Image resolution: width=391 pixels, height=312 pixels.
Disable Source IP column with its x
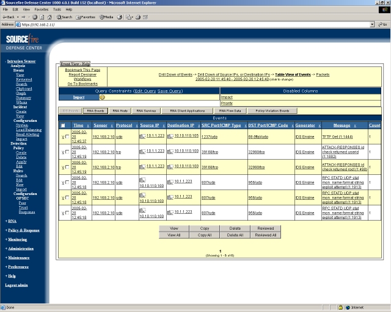(x=164, y=126)
